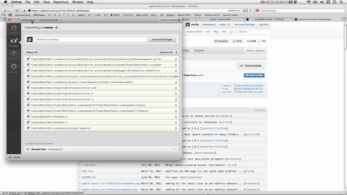This screenshot has height=195, width=347.
Task: Click in the Commit summary field
Action: 91,39
